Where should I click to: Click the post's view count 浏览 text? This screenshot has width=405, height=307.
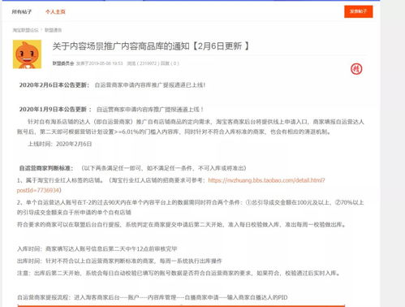pyautogui.click(x=143, y=63)
